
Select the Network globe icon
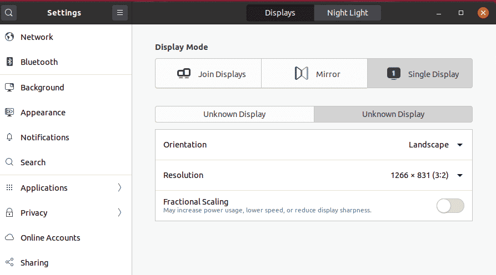coord(9,37)
